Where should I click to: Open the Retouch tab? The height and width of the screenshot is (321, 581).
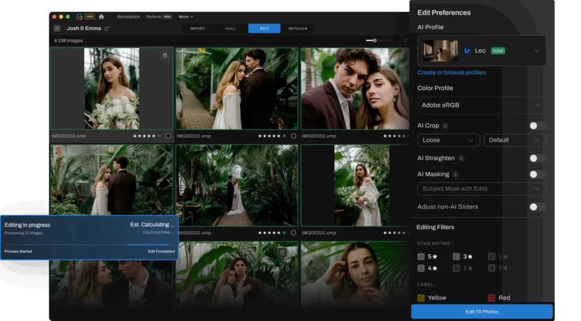click(297, 28)
